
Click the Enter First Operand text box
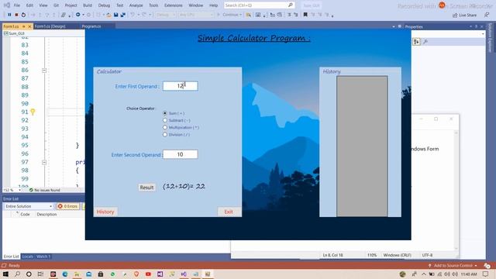(x=181, y=86)
